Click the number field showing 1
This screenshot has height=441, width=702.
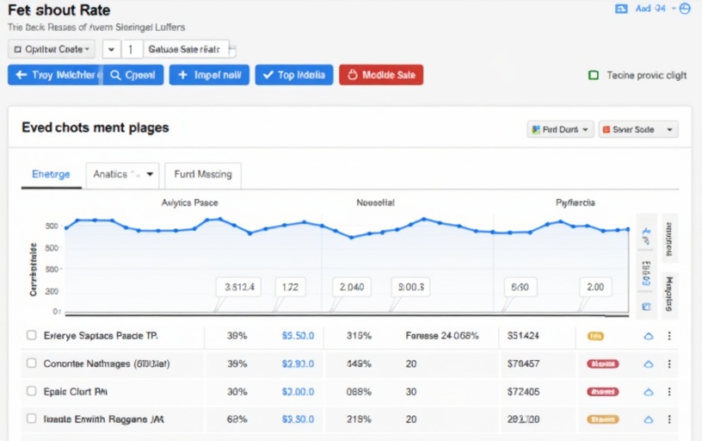[132, 49]
